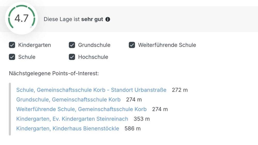Uncheck the Kindergarten checkbox
The height and width of the screenshot is (145, 258).
[12, 45]
